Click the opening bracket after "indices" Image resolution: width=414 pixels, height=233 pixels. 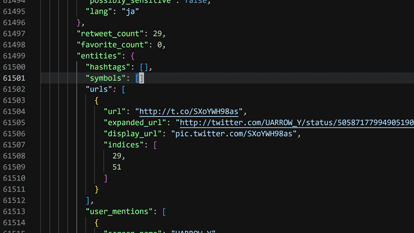click(x=155, y=145)
